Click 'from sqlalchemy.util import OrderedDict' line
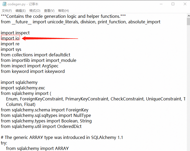 click(41, 126)
